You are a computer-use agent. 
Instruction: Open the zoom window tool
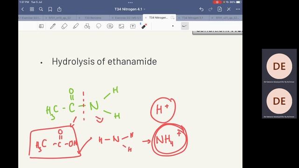tap(41, 26)
